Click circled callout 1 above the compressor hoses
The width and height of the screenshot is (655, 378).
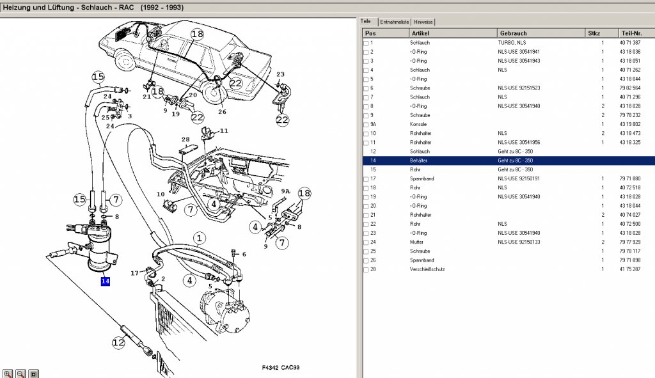(200, 239)
